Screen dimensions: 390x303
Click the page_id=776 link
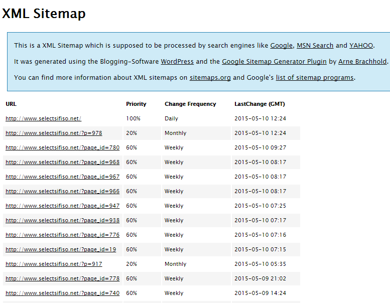[62, 235]
